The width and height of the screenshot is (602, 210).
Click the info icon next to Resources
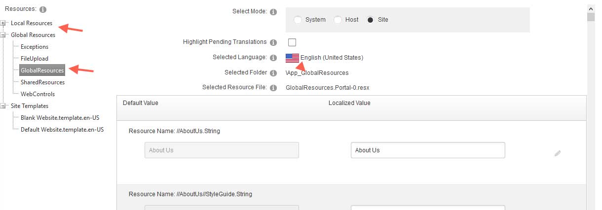[x=42, y=9]
